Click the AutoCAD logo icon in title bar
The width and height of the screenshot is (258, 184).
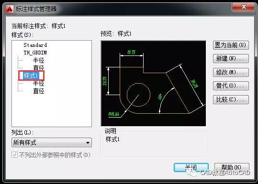(x=9, y=9)
